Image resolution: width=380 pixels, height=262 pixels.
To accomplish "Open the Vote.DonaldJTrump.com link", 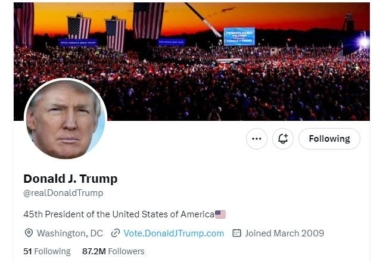I will [174, 233].
